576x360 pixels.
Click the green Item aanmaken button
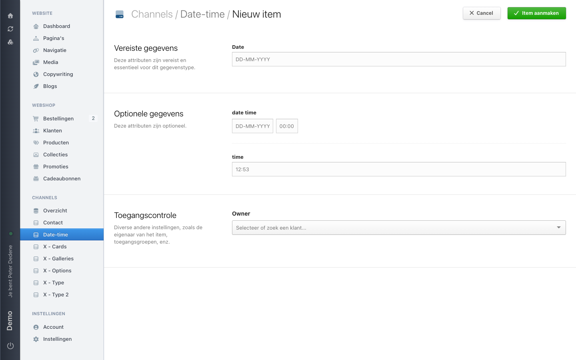click(x=537, y=13)
